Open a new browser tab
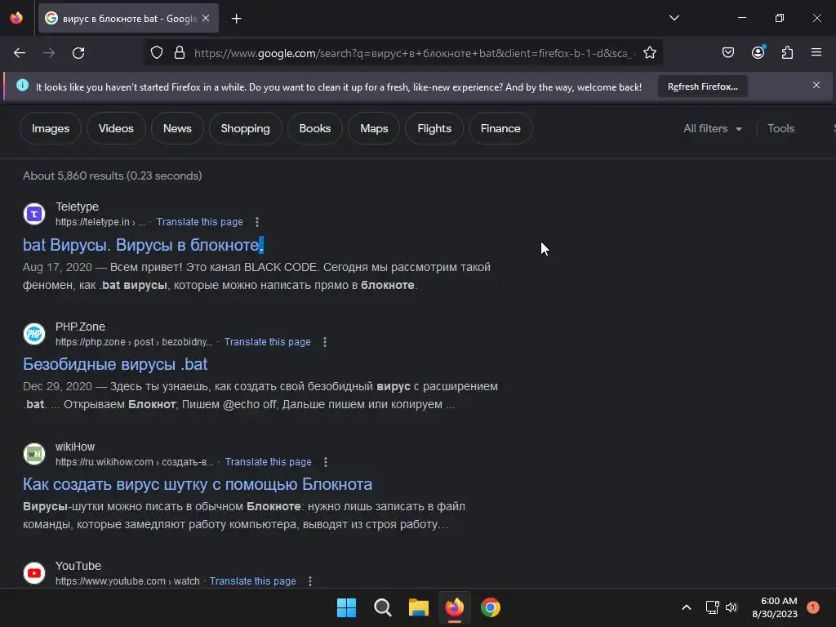Viewport: 836px width, 627px height. point(236,19)
